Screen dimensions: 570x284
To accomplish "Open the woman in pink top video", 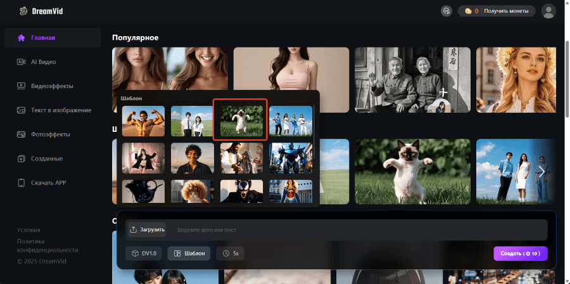I will pos(291,68).
